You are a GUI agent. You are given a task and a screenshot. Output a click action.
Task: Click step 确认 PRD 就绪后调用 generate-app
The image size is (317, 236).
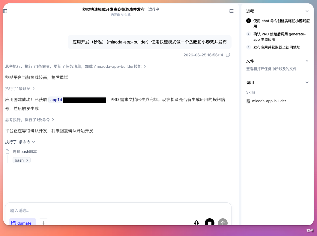tap(280, 37)
